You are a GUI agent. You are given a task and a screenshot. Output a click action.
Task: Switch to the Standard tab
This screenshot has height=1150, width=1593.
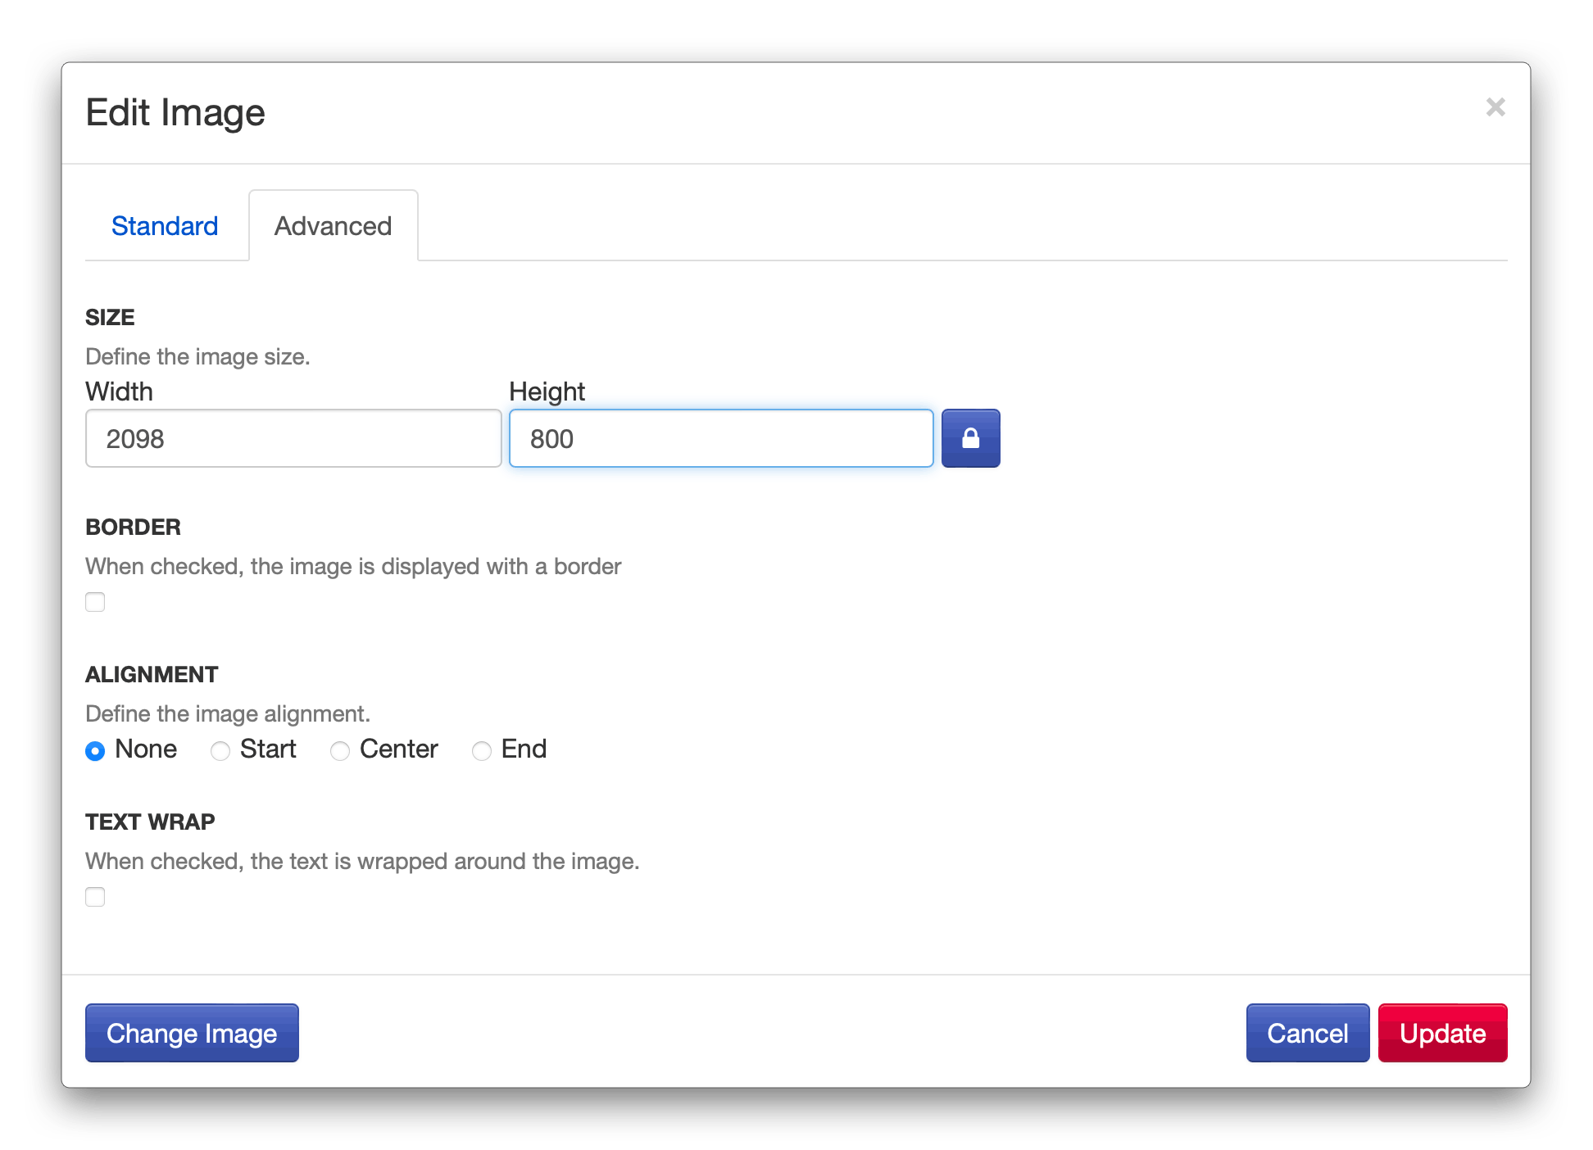point(165,226)
